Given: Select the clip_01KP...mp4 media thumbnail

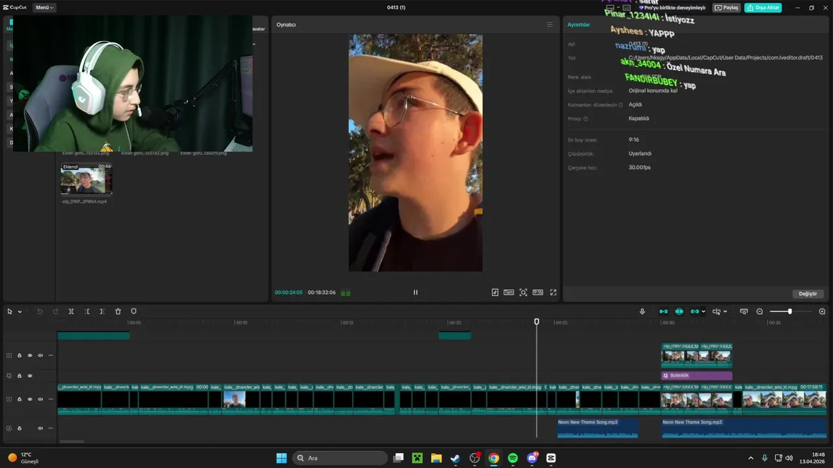Looking at the screenshot, I should (x=87, y=179).
